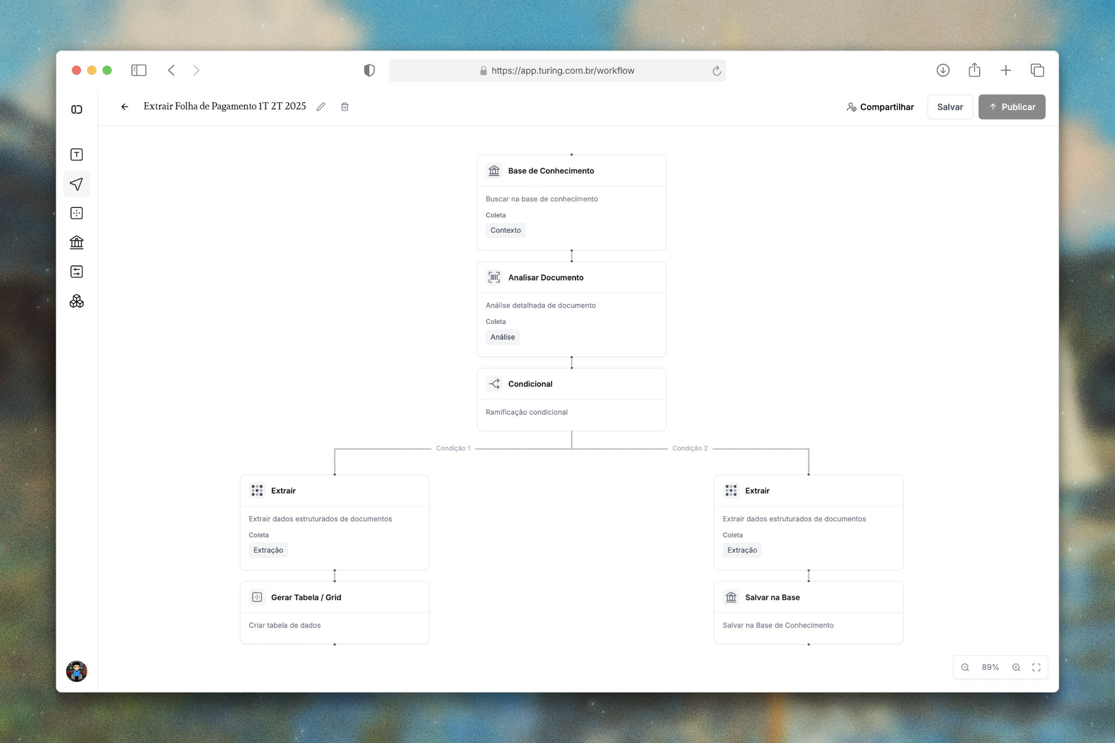Screen dimensions: 1115x743
Task: Open the Extract tool from the sidebar
Action: tap(77, 213)
